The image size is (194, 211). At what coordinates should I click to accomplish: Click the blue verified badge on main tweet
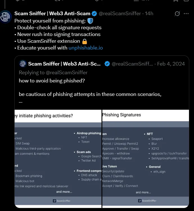click(94, 14)
